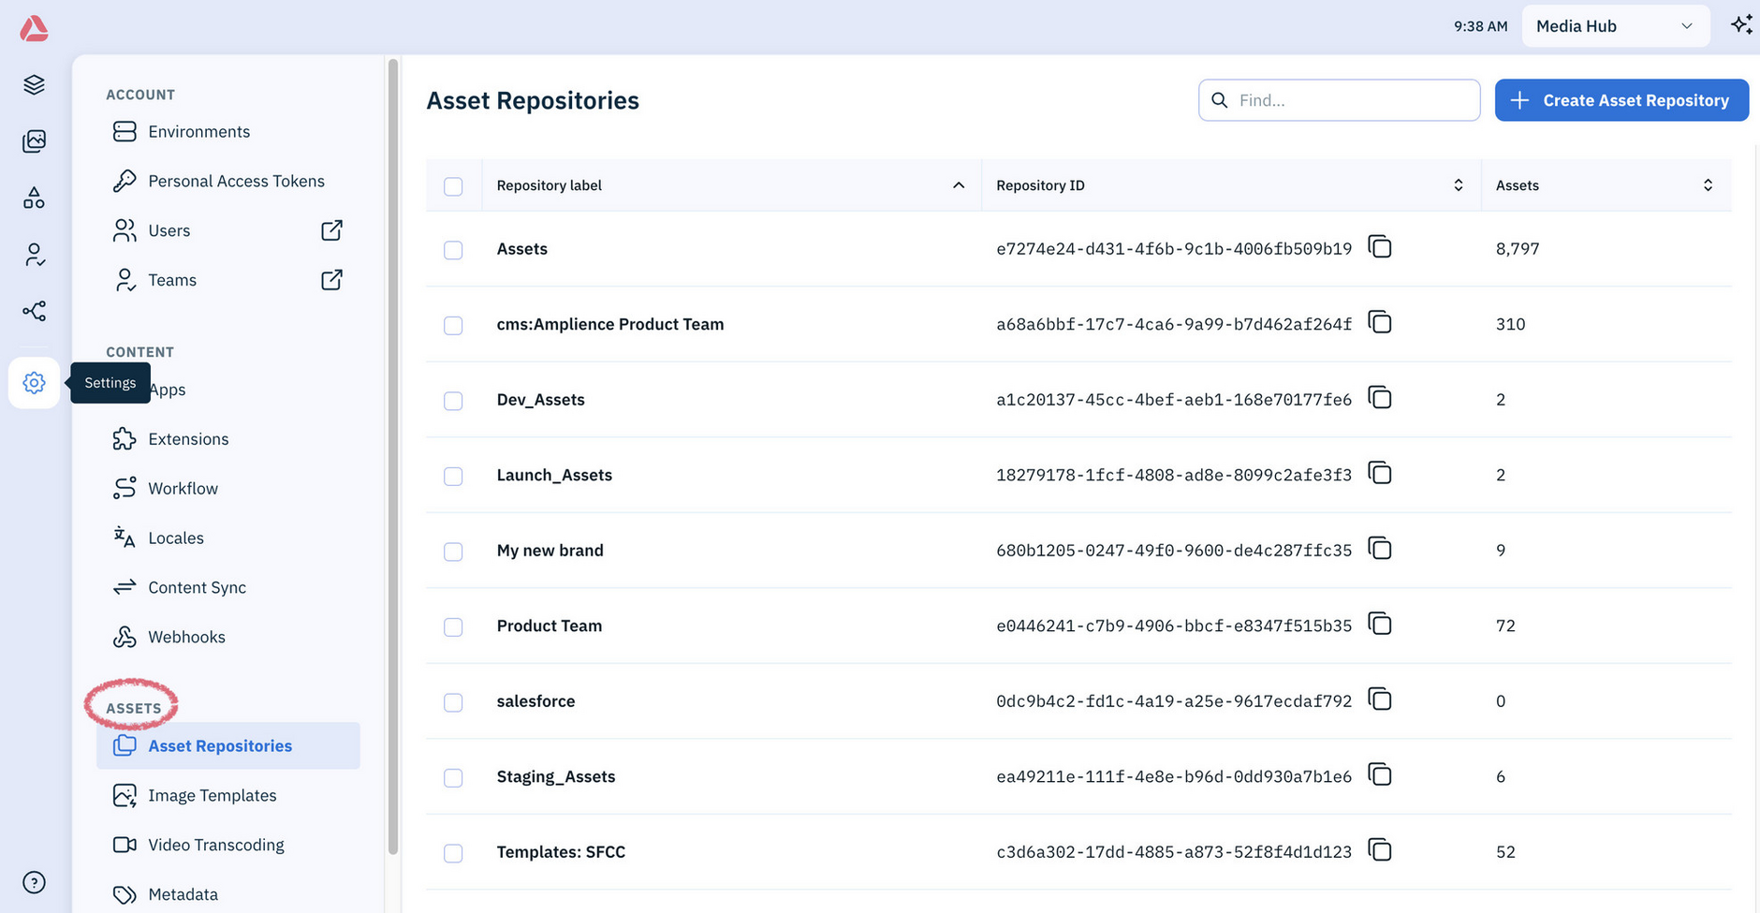Image resolution: width=1760 pixels, height=913 pixels.
Task: Open Content Sync settings
Action: tap(228, 588)
